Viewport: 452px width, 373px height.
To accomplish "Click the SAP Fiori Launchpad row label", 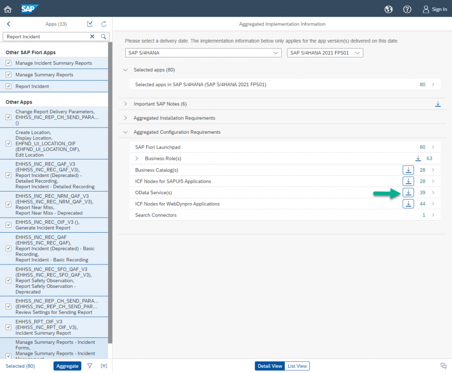I will [x=158, y=147].
